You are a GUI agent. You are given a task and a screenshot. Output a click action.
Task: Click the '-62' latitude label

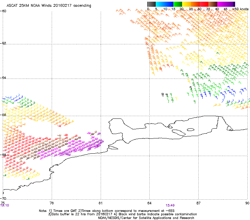point(3,43)
